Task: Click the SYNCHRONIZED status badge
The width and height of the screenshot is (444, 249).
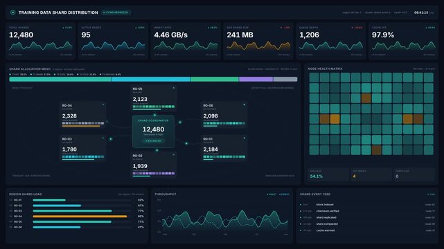Action: coord(116,12)
